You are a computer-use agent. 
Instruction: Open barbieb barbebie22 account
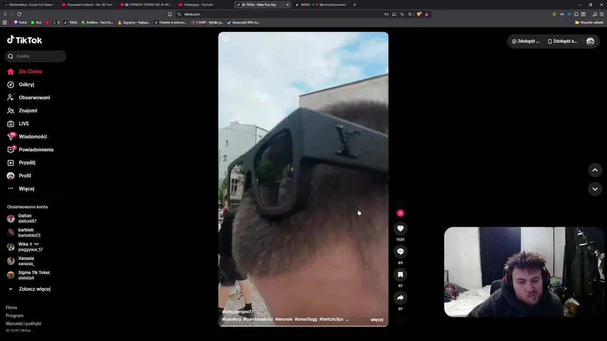[29, 233]
